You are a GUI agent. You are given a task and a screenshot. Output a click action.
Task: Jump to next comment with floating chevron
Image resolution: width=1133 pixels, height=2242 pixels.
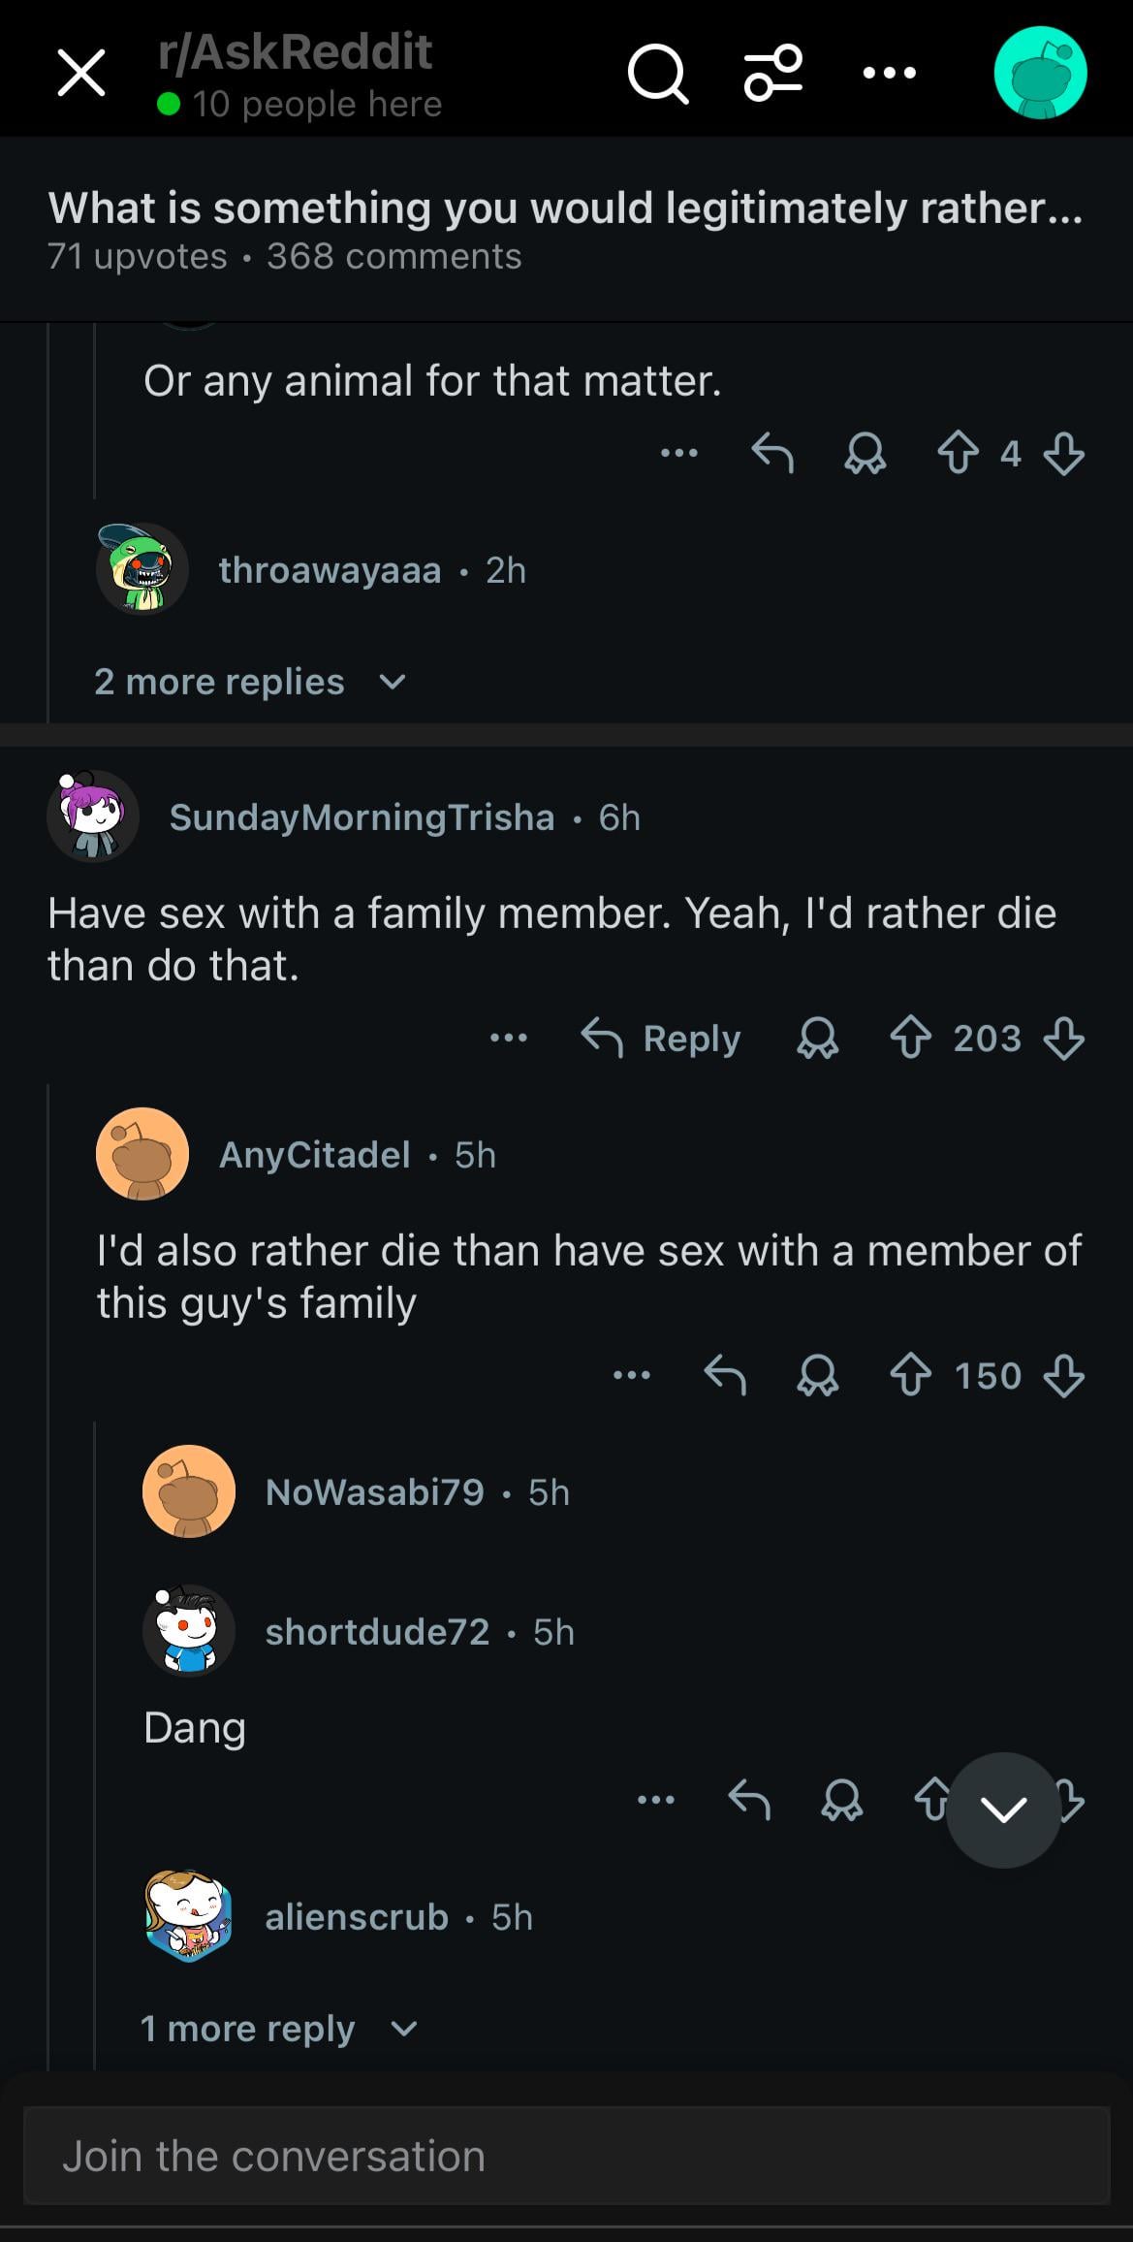click(1003, 1810)
